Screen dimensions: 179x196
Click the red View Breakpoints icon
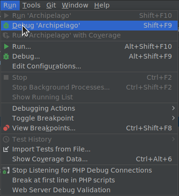pos(6,128)
